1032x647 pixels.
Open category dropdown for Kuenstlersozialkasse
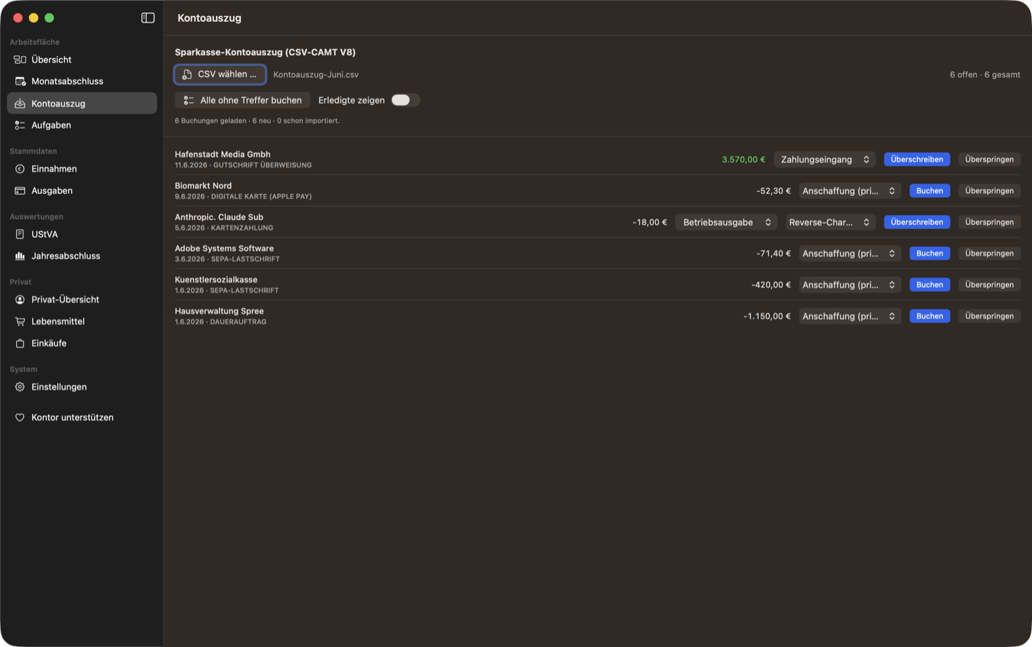850,285
